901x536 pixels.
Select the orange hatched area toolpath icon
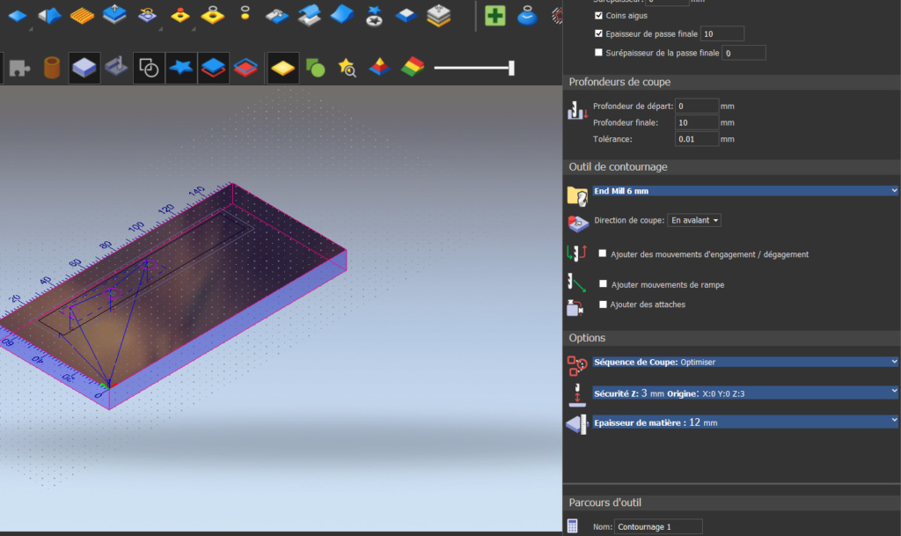point(82,16)
